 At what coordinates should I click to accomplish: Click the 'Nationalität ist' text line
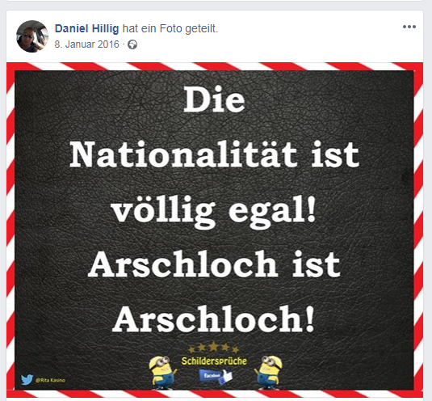[x=214, y=154]
